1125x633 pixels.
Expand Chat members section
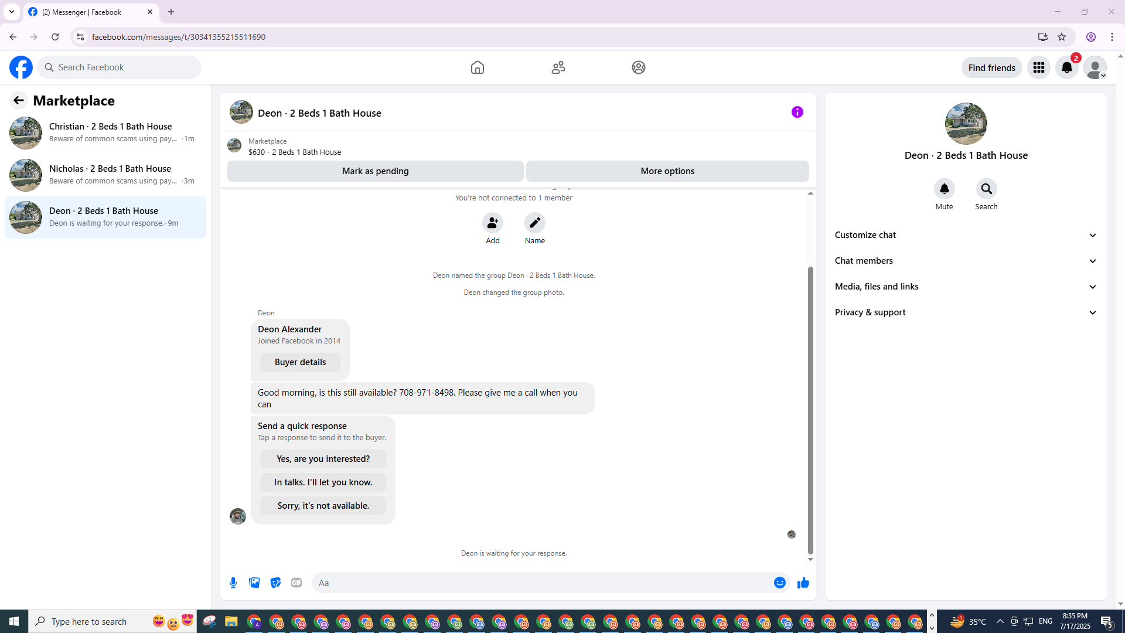tap(966, 261)
